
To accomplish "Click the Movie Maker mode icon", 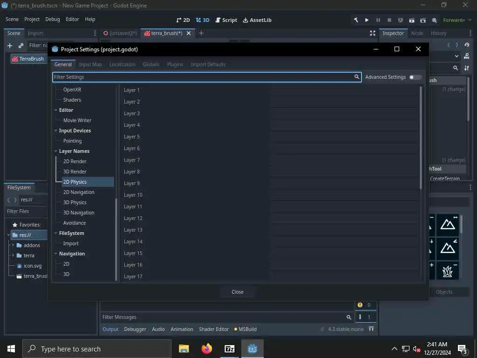I will [x=434, y=20].
